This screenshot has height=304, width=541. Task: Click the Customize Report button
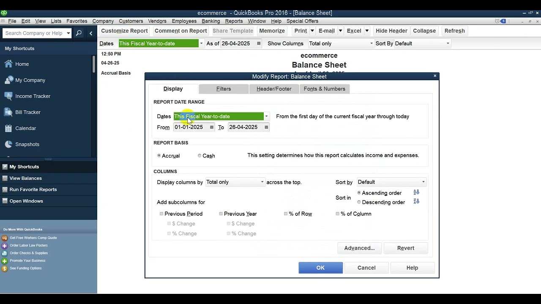[x=124, y=31]
